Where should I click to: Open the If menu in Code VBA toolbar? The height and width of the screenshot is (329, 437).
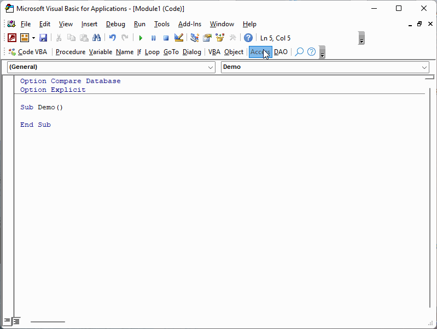click(x=139, y=52)
